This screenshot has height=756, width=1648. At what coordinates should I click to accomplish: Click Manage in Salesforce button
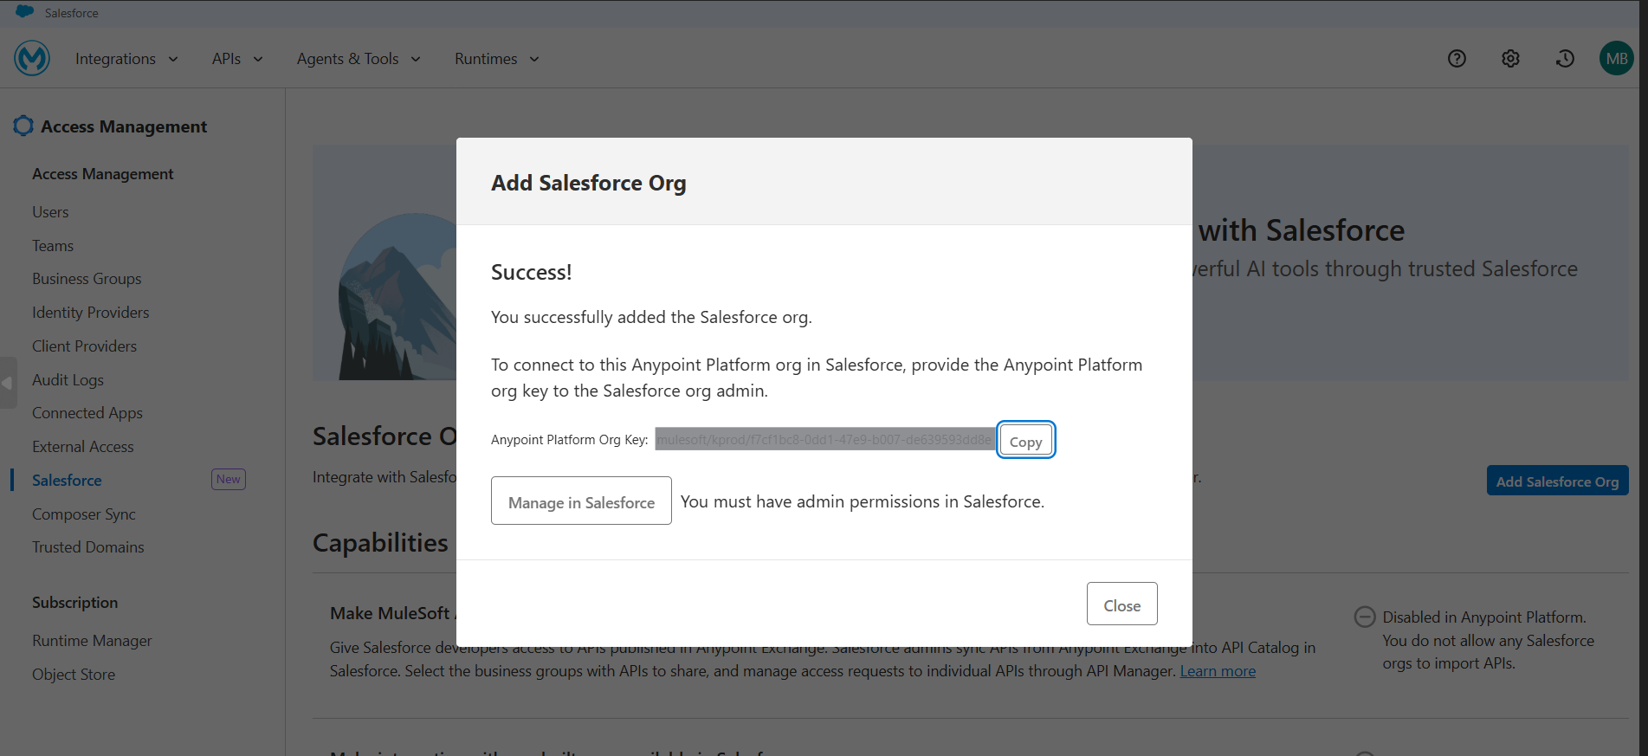click(x=581, y=501)
